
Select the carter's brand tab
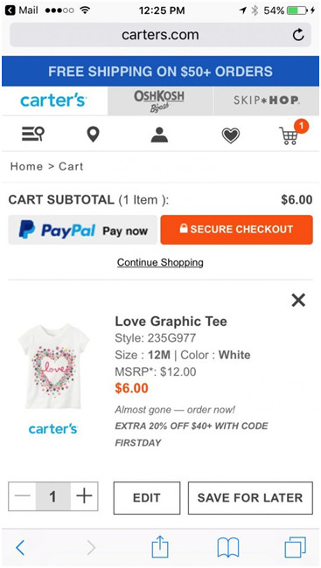click(53, 101)
